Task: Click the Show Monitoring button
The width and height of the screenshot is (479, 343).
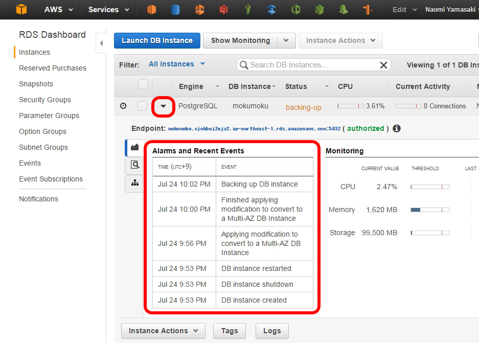Action: [x=240, y=40]
